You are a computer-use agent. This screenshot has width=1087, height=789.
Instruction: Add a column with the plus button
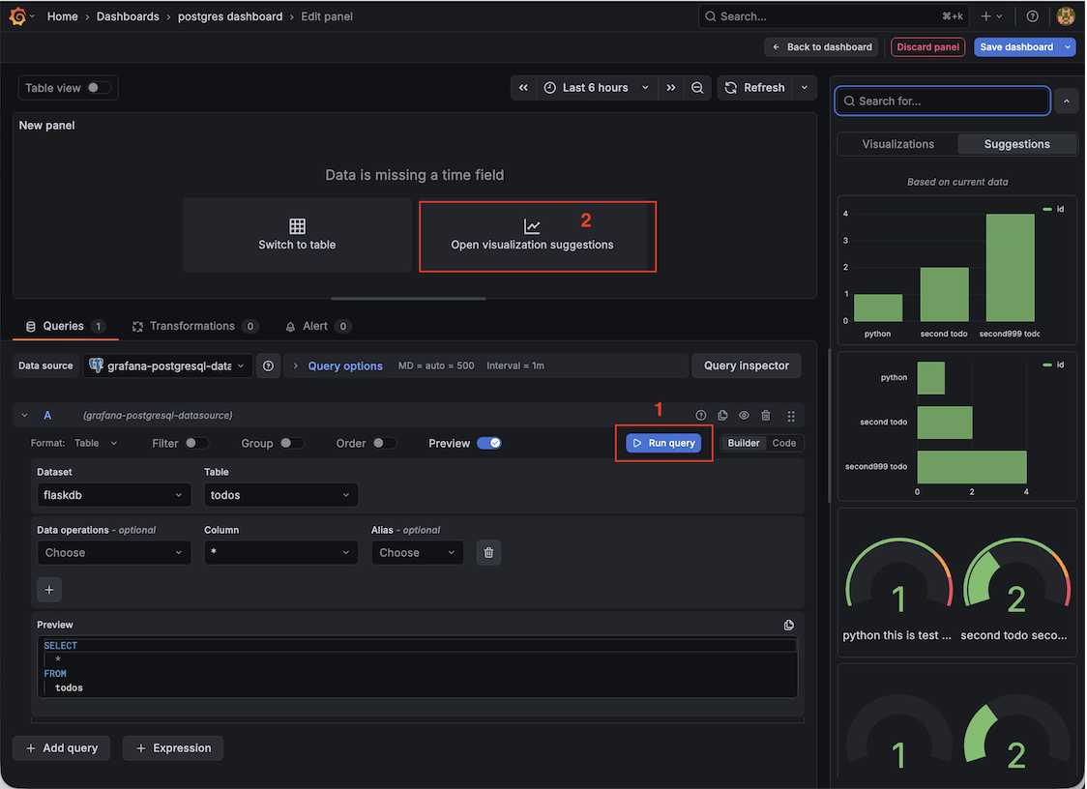tap(49, 589)
